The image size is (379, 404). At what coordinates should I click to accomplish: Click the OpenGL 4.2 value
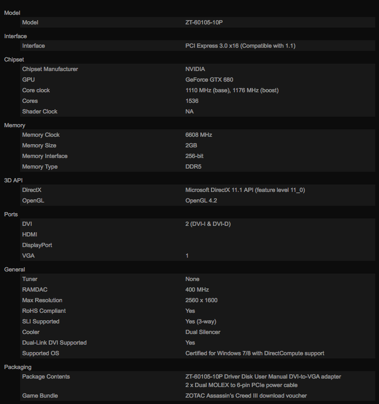(201, 201)
